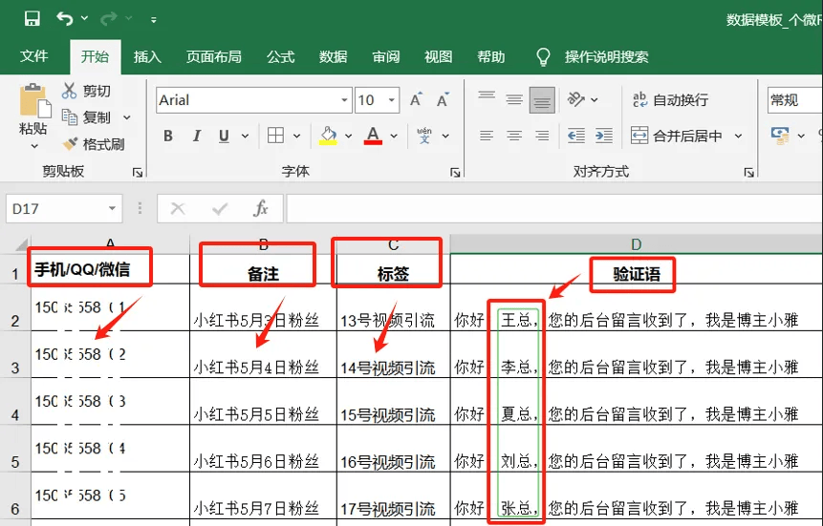The height and width of the screenshot is (526, 823).
Task: Expand font color palette arrow
Action: (394, 137)
